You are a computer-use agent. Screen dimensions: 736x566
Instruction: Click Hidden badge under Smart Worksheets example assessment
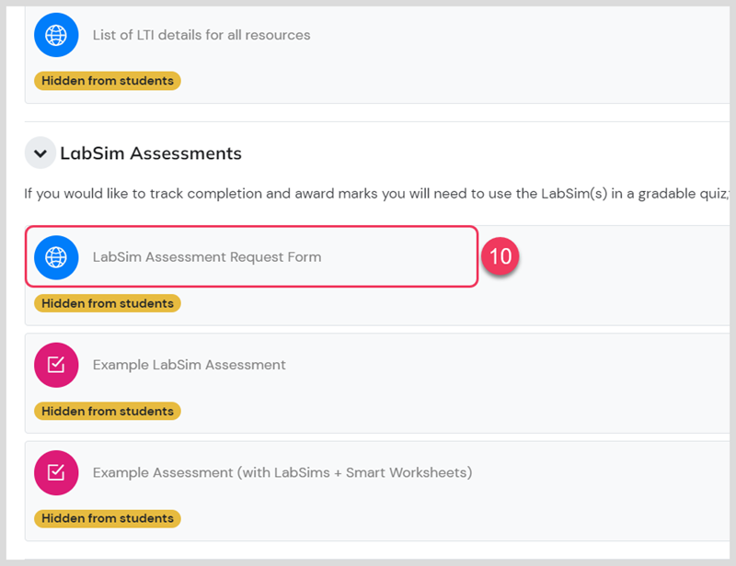tap(108, 518)
